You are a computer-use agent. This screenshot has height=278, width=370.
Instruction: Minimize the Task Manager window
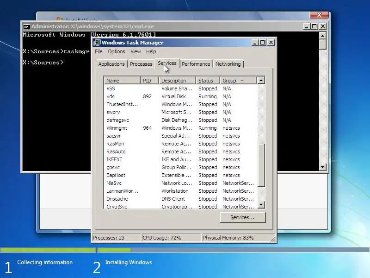coord(255,43)
